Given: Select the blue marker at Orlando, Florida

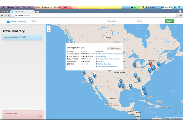Looking at the screenshot, I should point(143,89).
